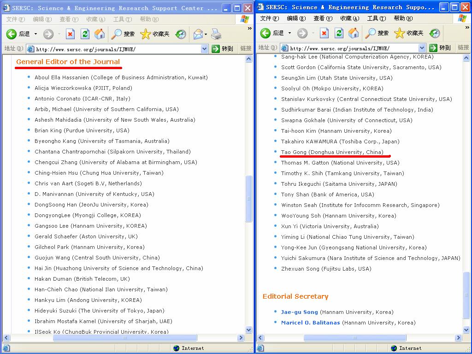472x354 pixels.
Task: Click the Forward arrow in left window
Action: pyautogui.click(x=48, y=34)
